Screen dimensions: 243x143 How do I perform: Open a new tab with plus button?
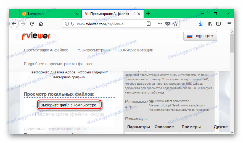pos(148,13)
